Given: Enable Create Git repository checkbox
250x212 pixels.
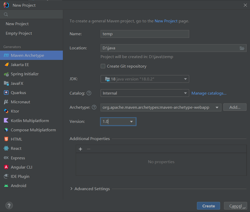Looking at the screenshot, I should [x=103, y=66].
